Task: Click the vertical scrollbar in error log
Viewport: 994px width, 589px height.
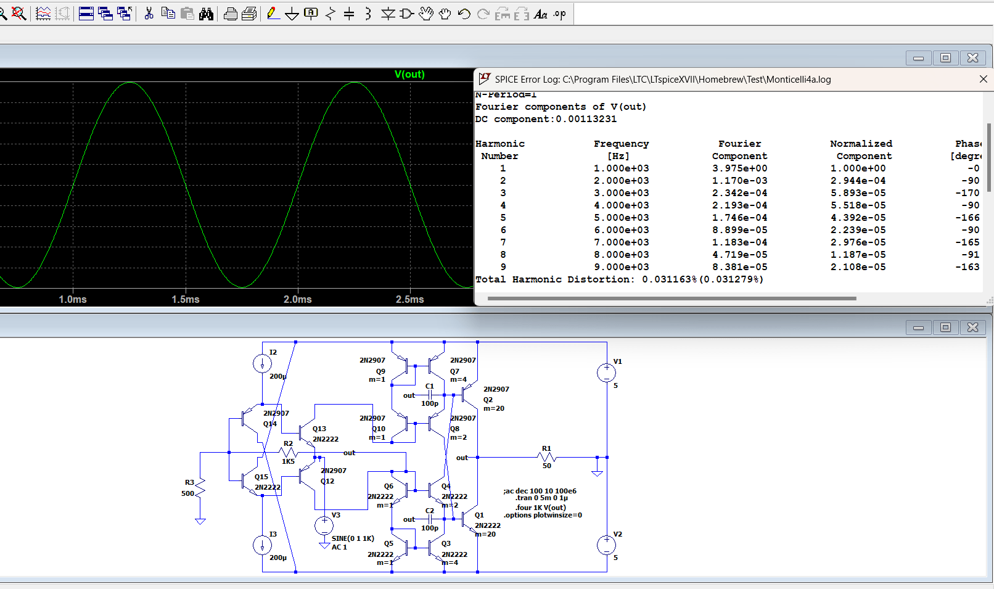Action: (989, 157)
